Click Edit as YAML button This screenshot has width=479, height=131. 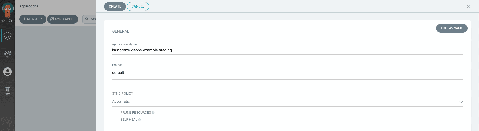pyautogui.click(x=452, y=28)
